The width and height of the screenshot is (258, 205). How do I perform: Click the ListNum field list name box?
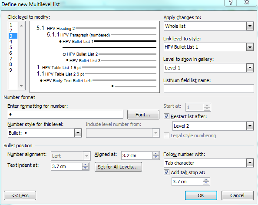tap(208, 89)
